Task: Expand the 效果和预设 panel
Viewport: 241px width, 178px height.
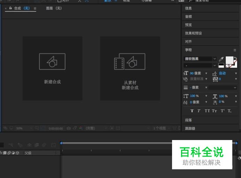Action: 210,33
